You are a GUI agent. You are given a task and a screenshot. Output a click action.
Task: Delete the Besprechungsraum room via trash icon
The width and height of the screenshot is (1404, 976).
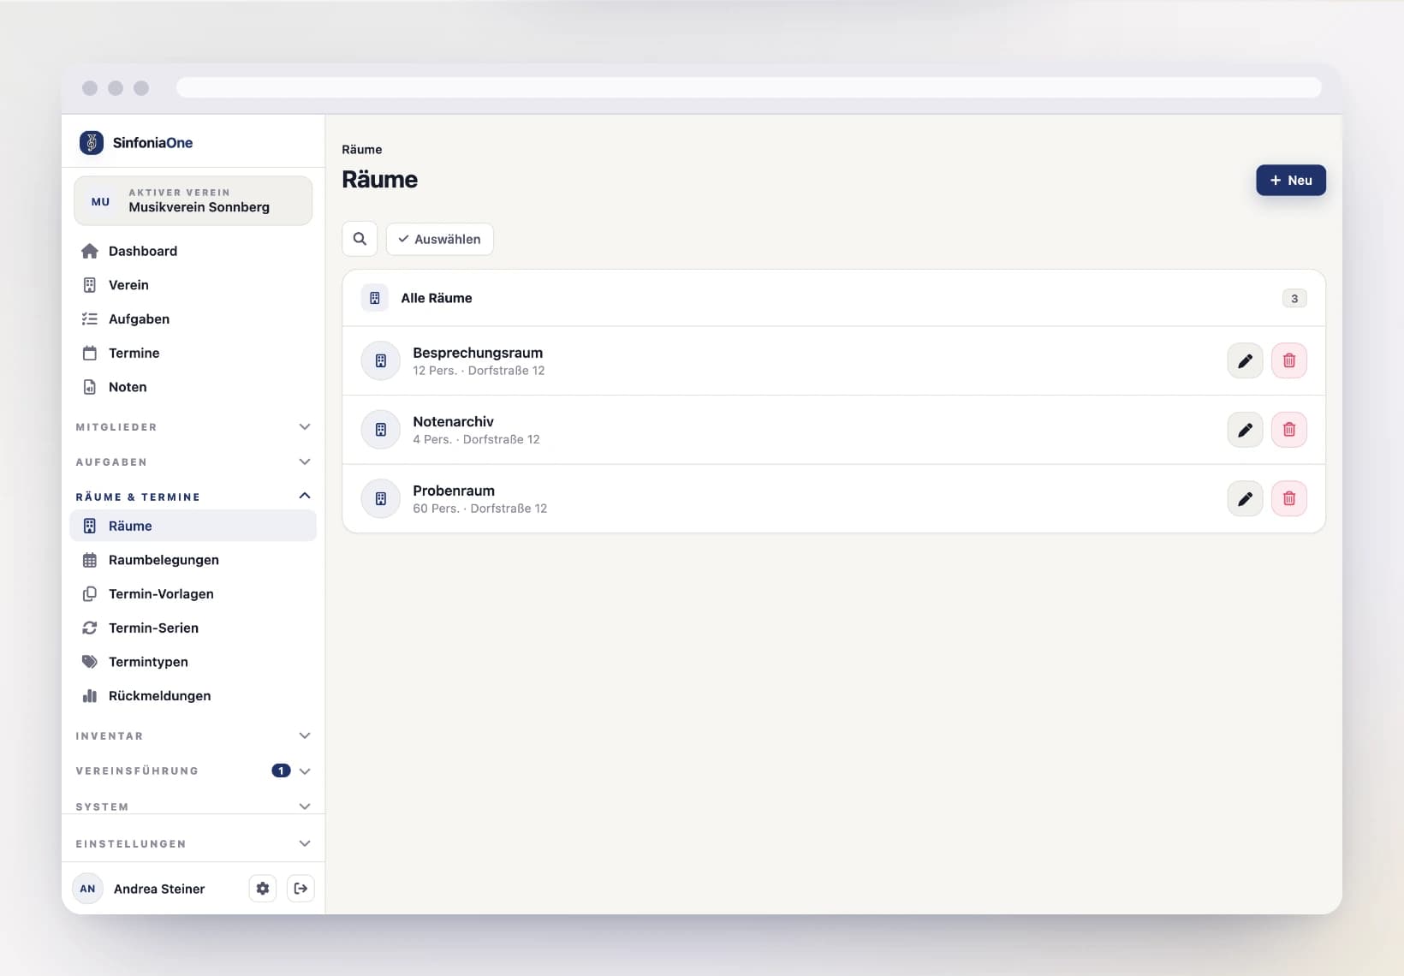[x=1288, y=360]
